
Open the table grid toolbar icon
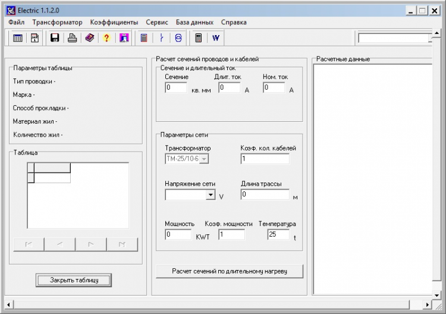pyautogui.click(x=18, y=38)
